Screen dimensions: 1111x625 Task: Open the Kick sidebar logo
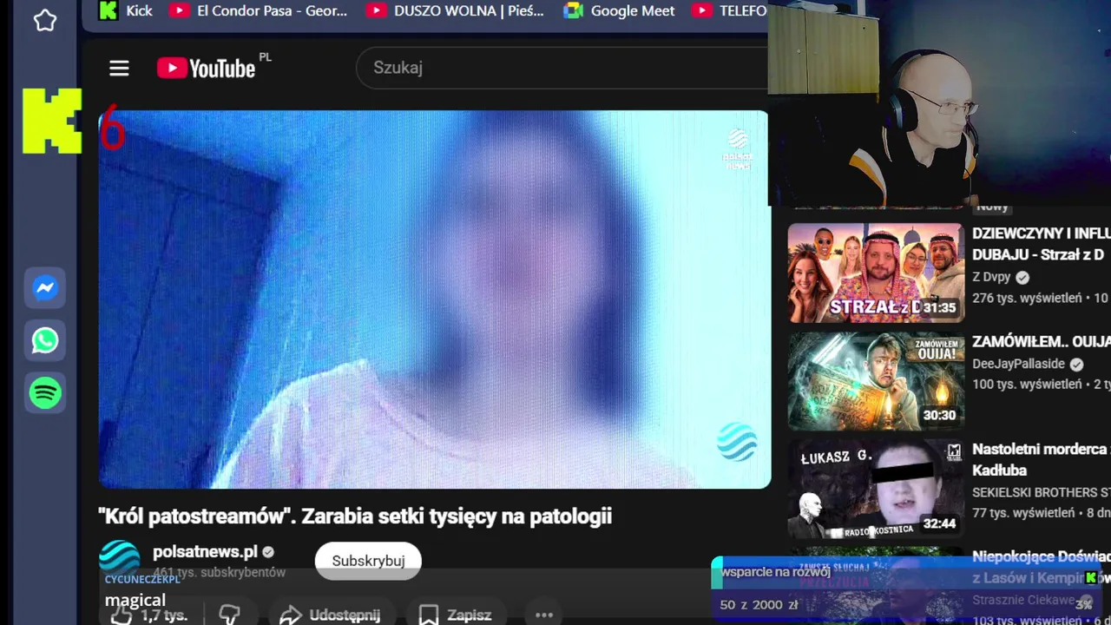52,121
